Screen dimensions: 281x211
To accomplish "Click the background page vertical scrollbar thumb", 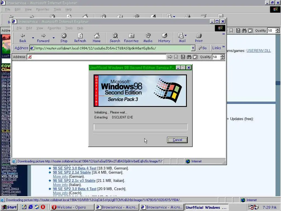I will (x=278, y=83).
